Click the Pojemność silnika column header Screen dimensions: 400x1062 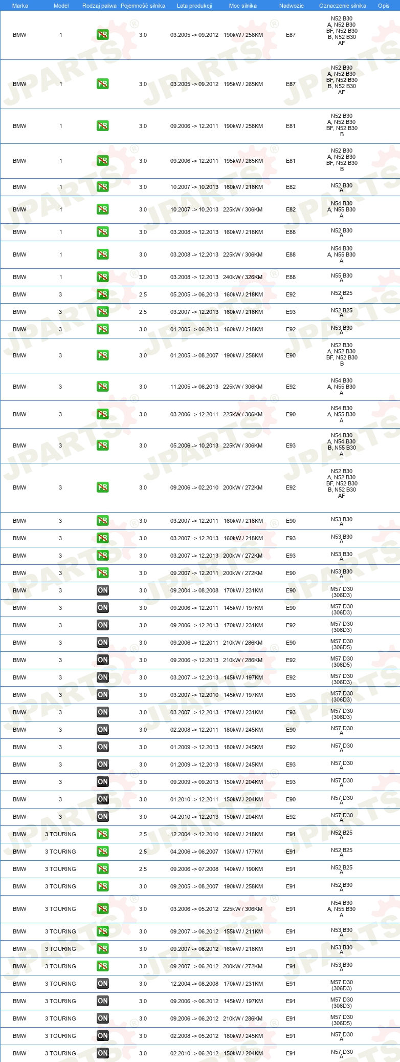(x=143, y=6)
